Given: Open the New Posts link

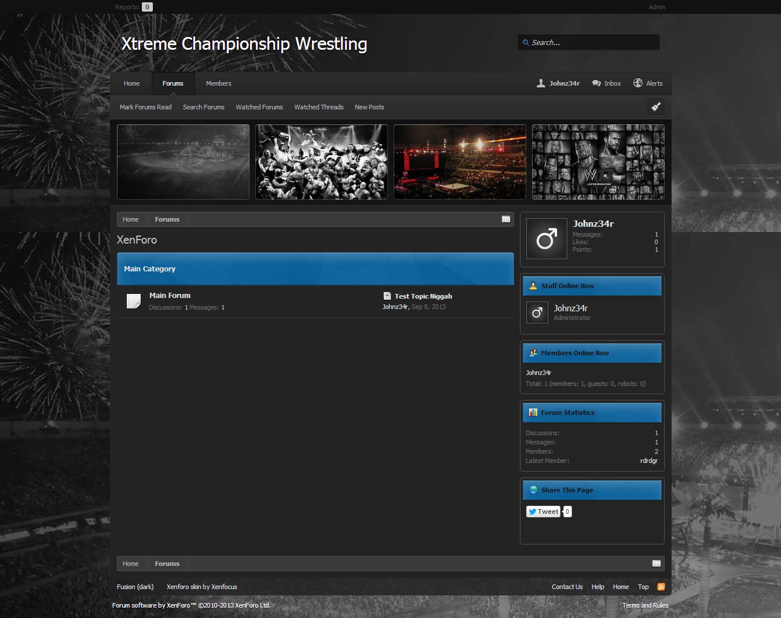Looking at the screenshot, I should [x=369, y=107].
